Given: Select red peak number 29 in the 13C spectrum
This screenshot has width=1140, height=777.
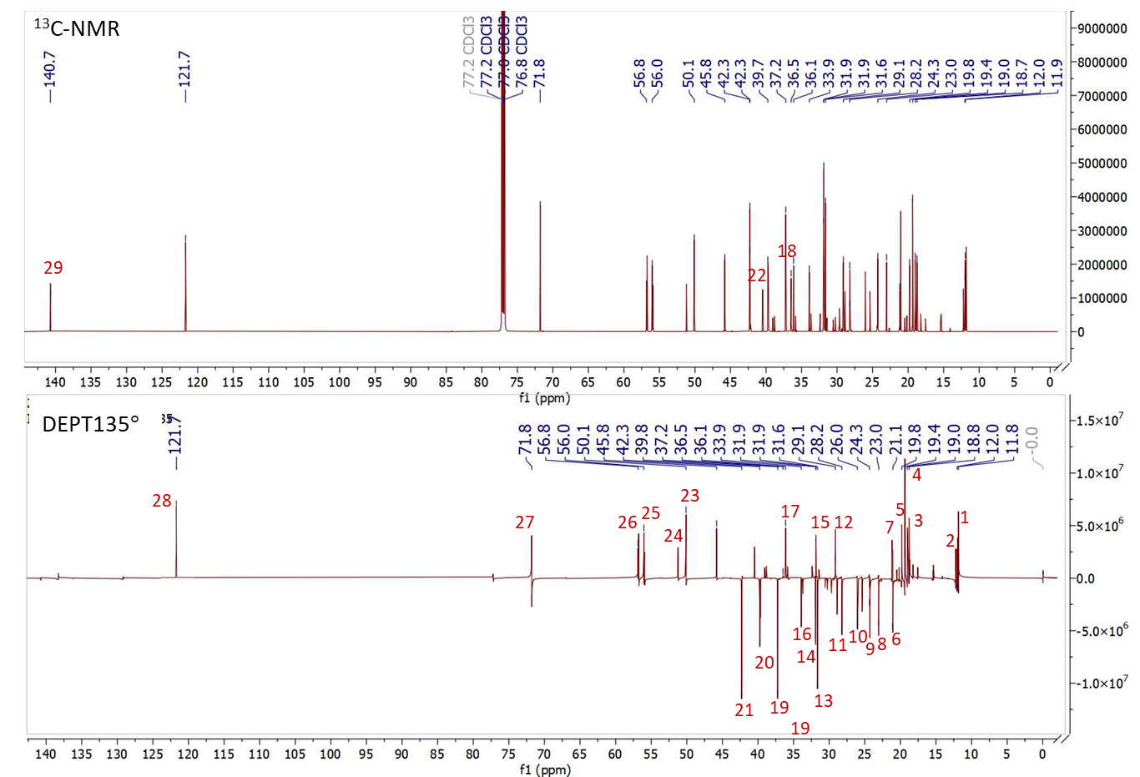Looking at the screenshot, I should point(53,268).
